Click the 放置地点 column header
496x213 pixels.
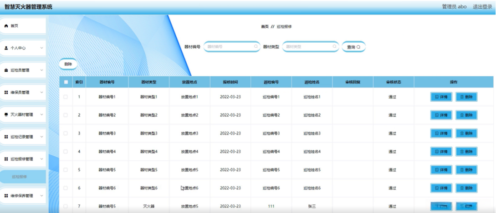(189, 82)
